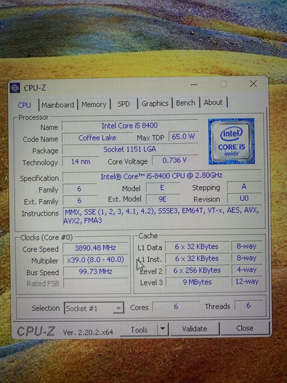The image size is (287, 383).
Task: Click the Core Voltage value 0.736 V
Action: pyautogui.click(x=174, y=160)
